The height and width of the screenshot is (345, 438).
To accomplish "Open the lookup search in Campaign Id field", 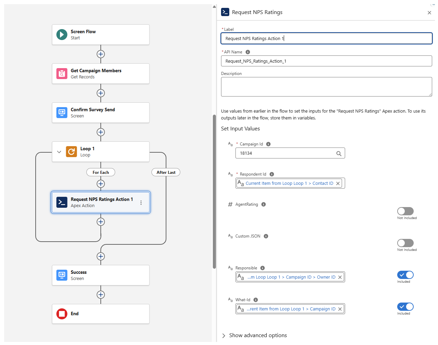I will [x=339, y=153].
